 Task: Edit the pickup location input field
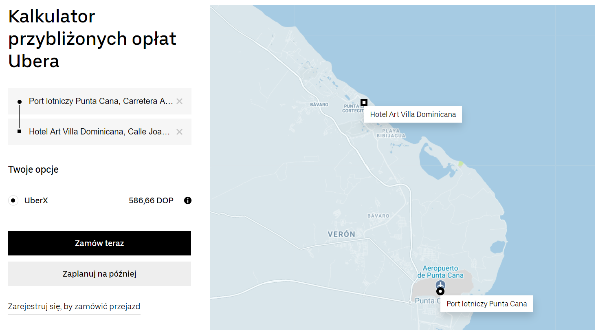(101, 101)
